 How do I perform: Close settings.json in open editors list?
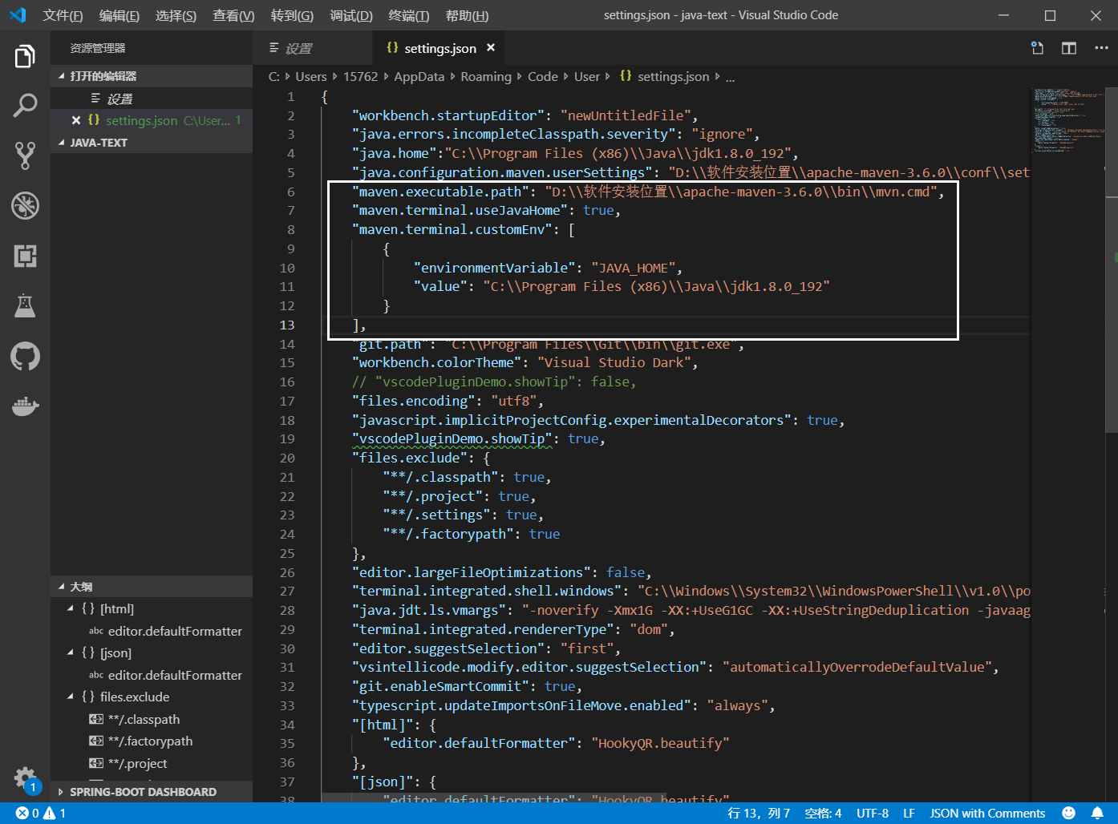76,120
